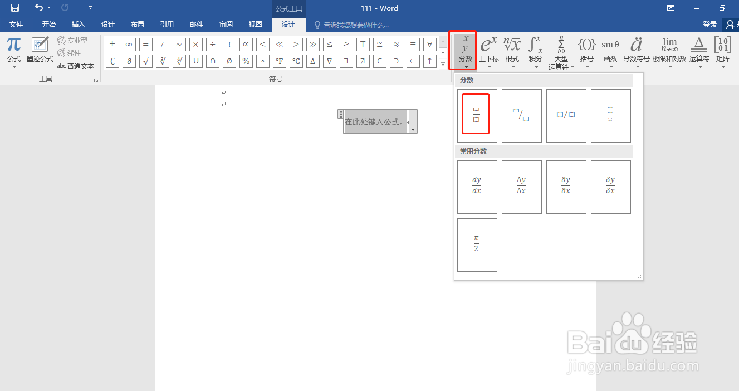This screenshot has width=739, height=391.
Task: Open the equation placeholder dropdown arrow
Action: click(x=413, y=130)
